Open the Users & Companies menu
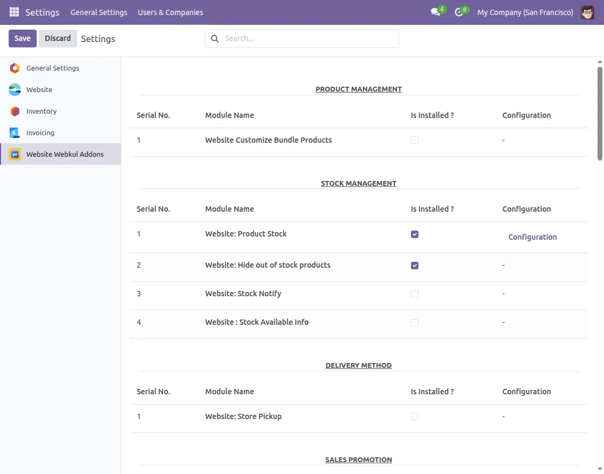Viewport: 604px width, 474px height. [x=170, y=12]
